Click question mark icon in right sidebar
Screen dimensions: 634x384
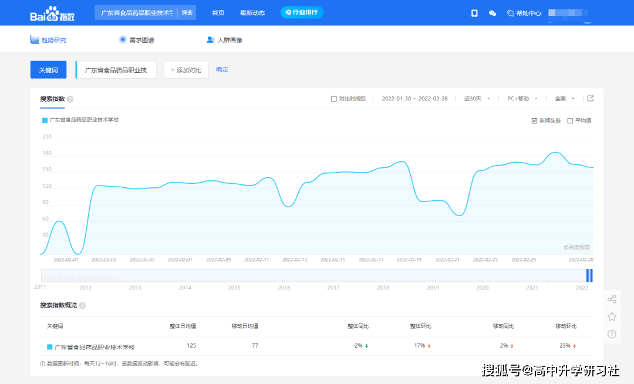tap(612, 334)
